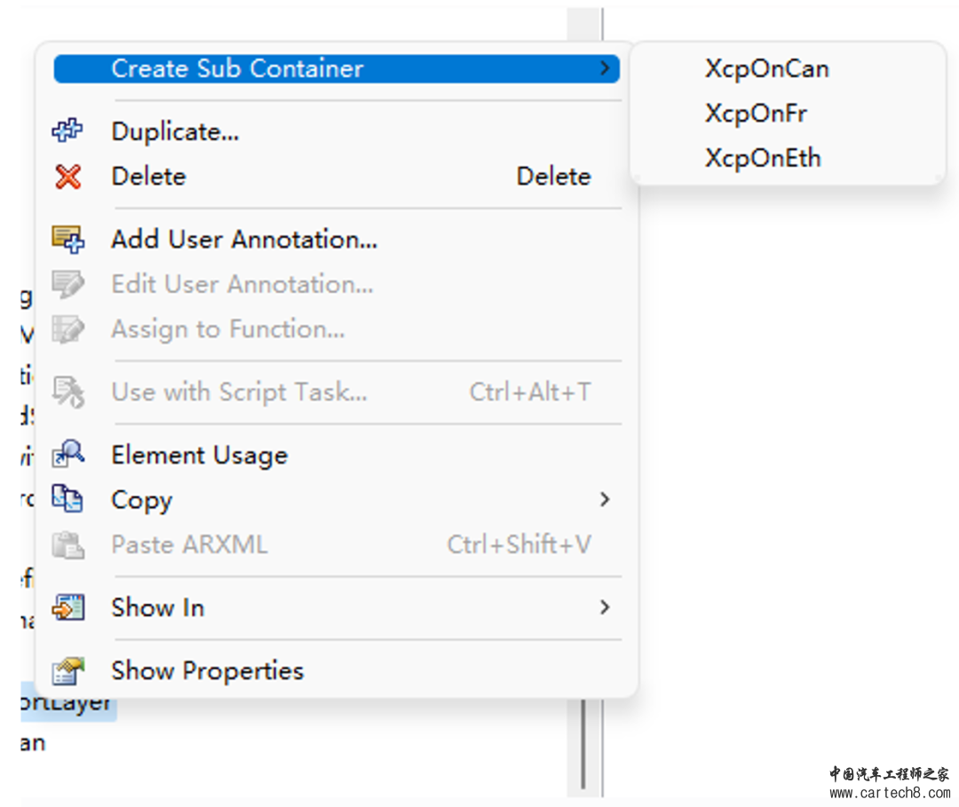Select XcpOnFr sub container

(756, 113)
